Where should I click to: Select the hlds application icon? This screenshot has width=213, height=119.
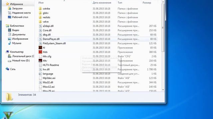click(x=40, y=52)
